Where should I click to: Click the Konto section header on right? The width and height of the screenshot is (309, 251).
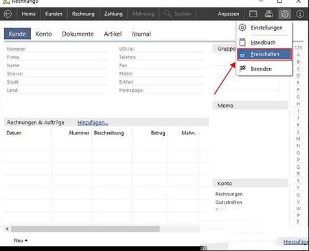coord(250,183)
